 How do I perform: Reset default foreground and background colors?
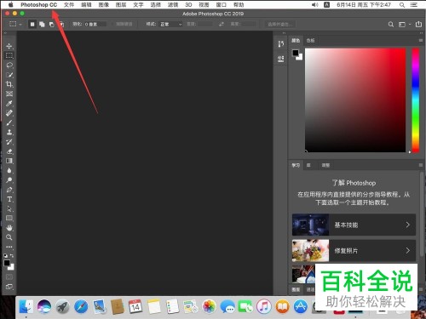click(5, 255)
